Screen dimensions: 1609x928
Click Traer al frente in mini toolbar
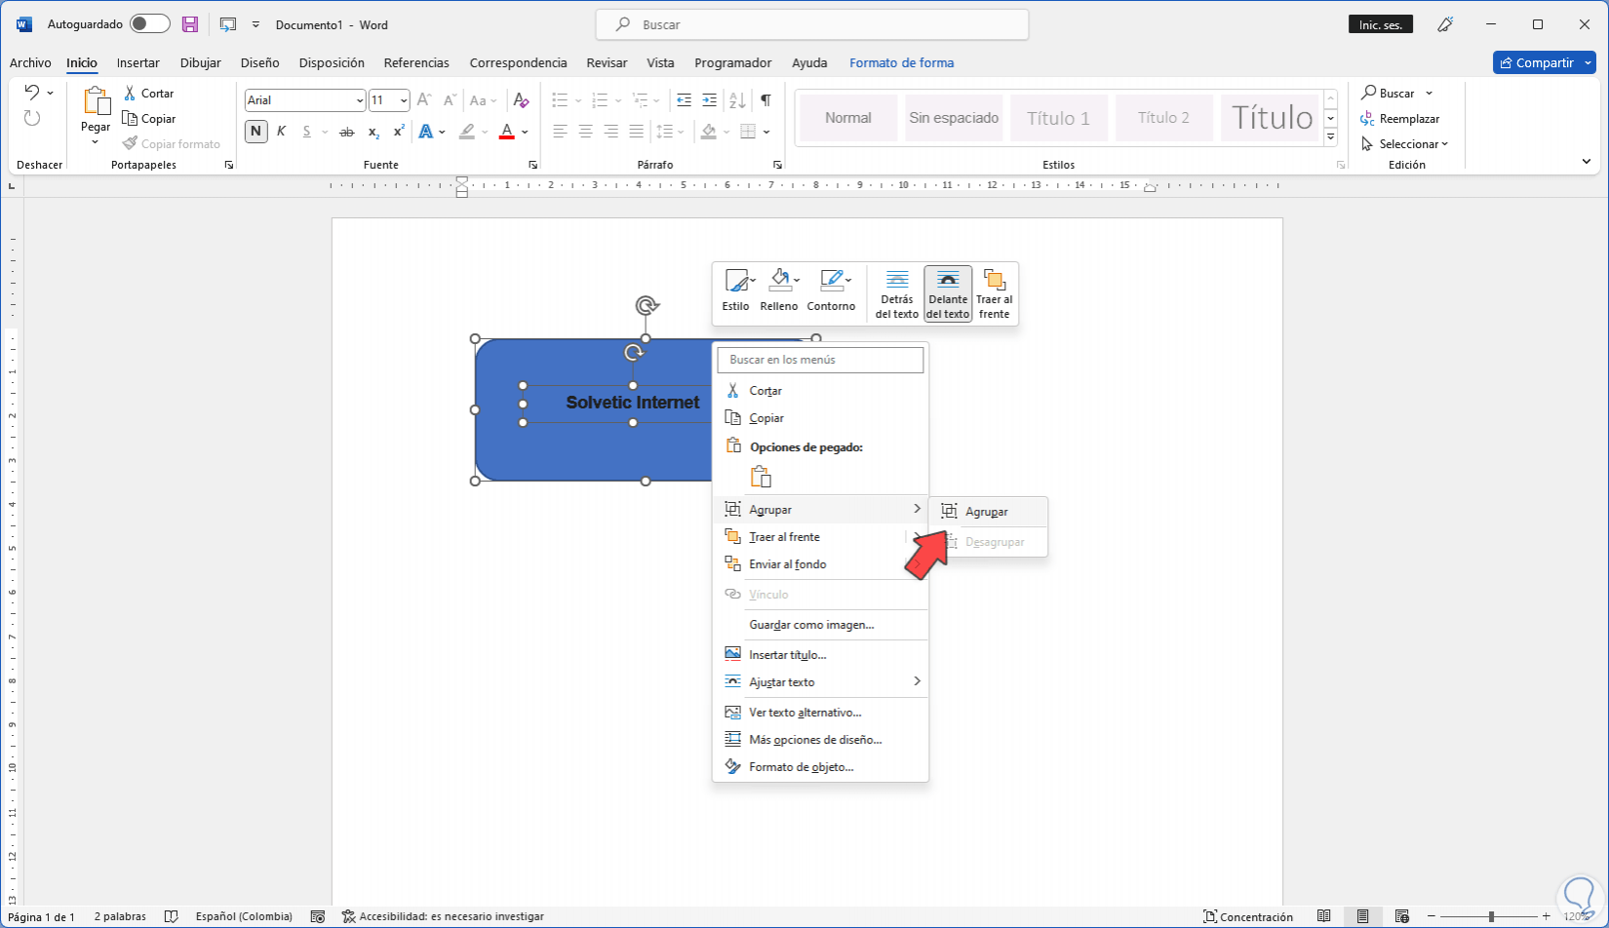pos(995,293)
